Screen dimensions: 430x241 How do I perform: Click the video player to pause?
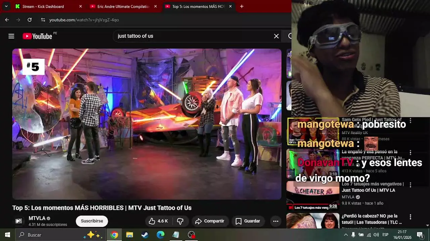coord(147,124)
